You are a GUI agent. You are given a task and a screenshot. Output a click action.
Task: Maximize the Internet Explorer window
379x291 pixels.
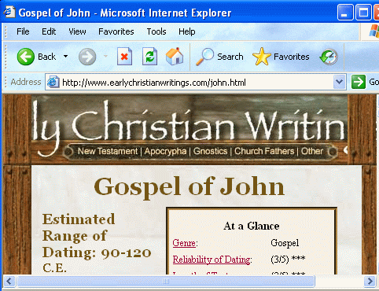[363, 13]
